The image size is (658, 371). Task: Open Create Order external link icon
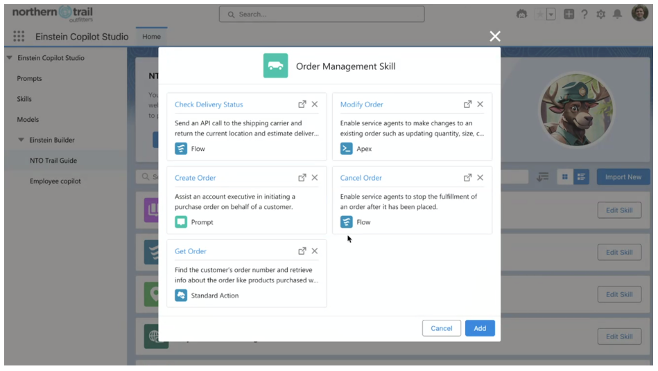(302, 178)
